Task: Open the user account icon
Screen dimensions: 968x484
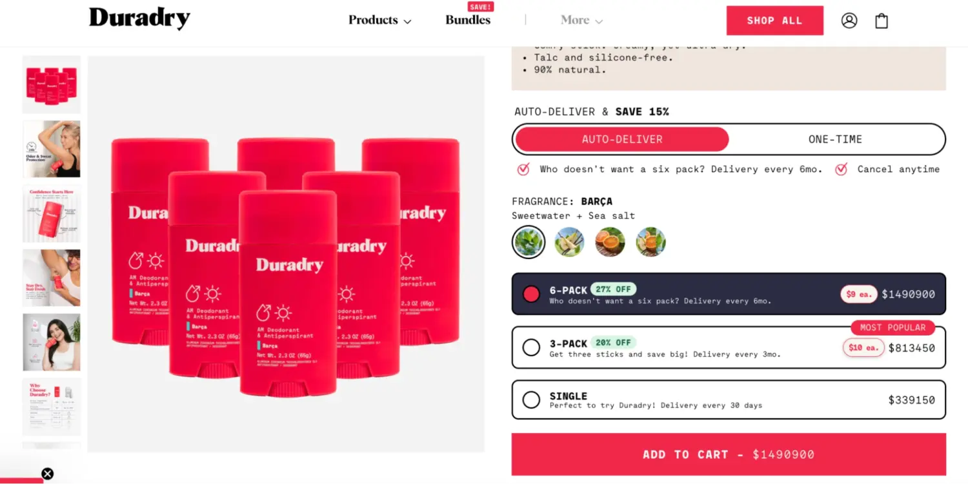Action: click(849, 21)
